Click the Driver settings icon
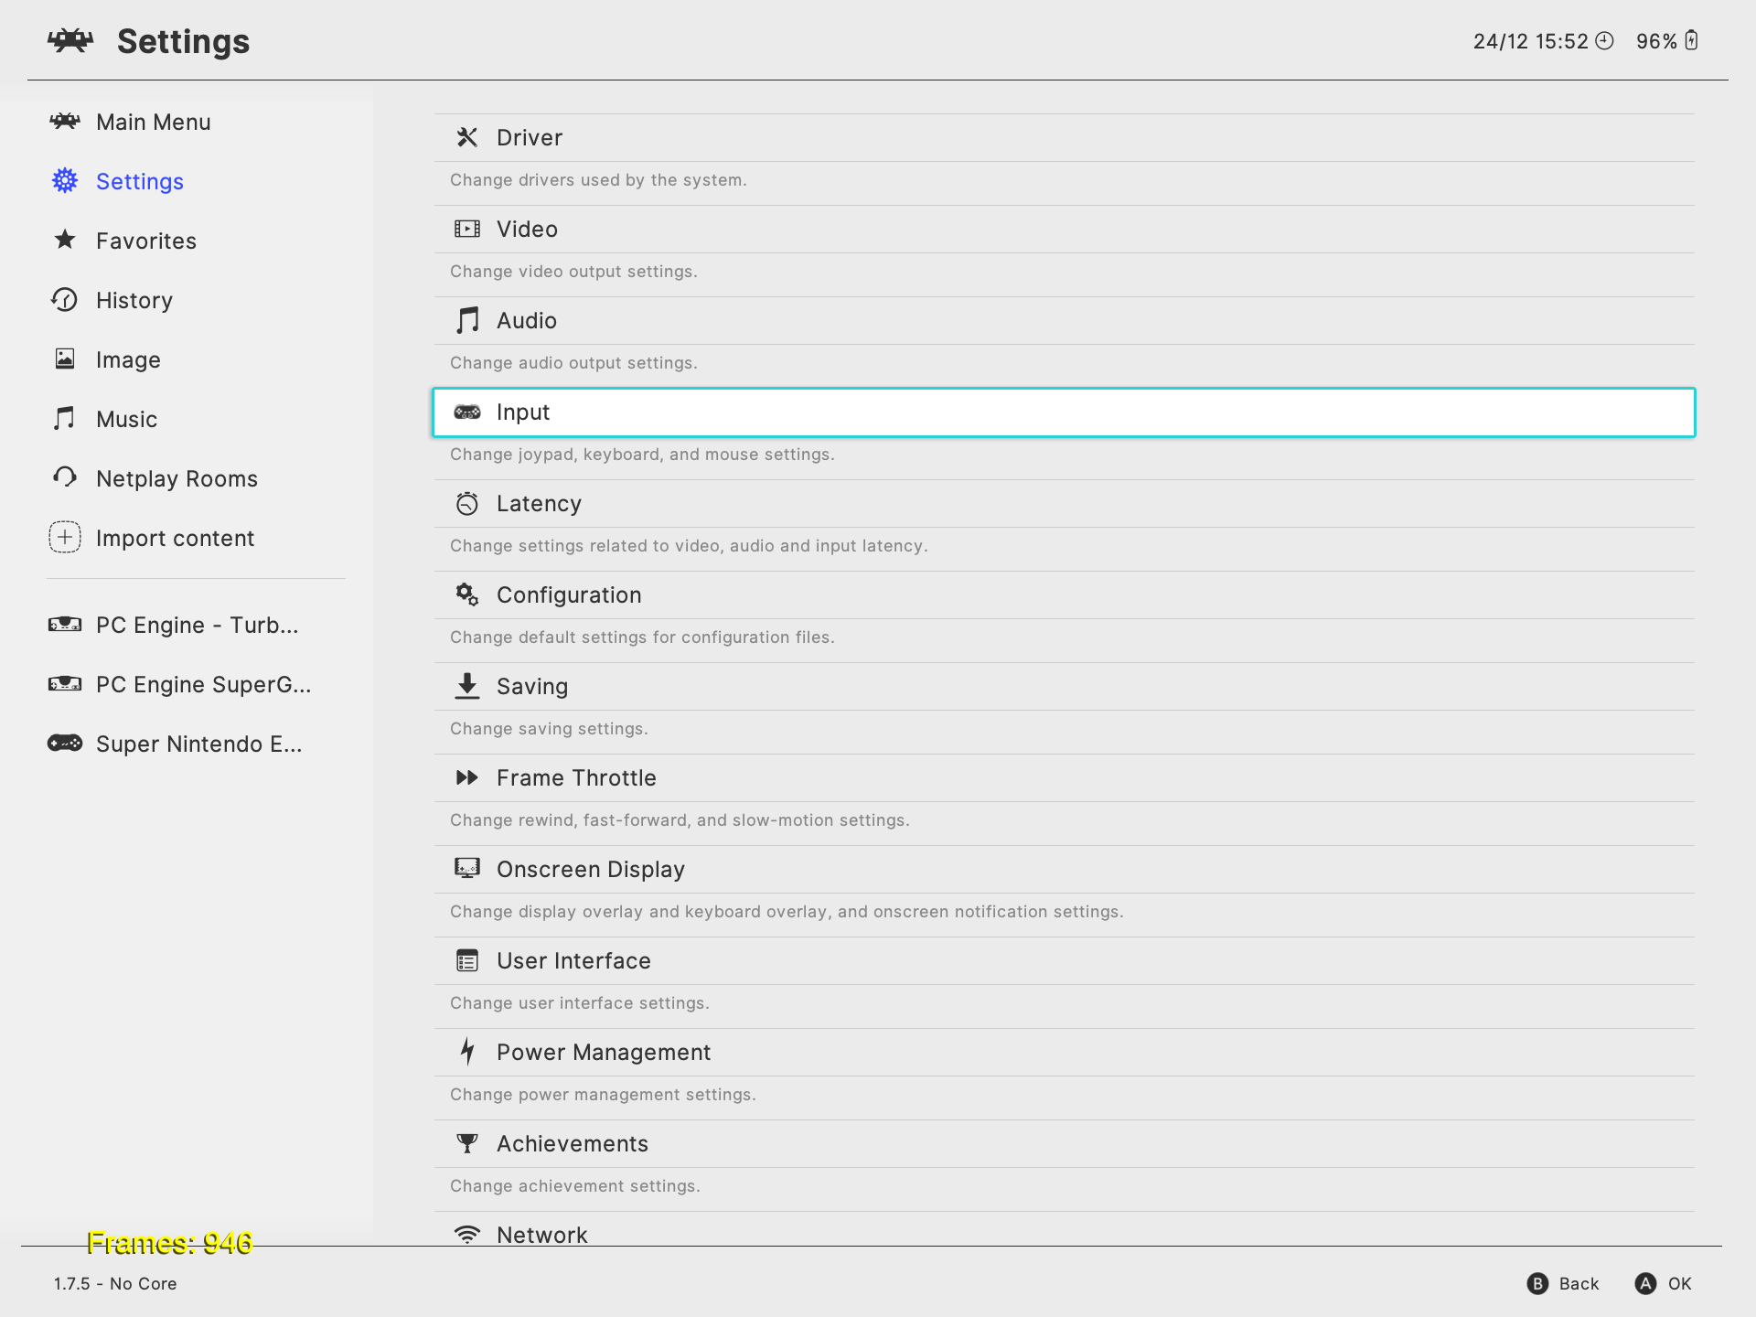The height and width of the screenshot is (1317, 1756). (x=467, y=135)
